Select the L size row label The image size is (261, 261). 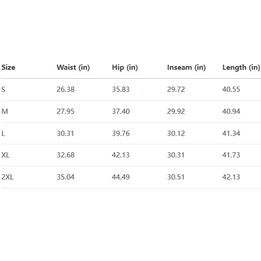[3, 134]
